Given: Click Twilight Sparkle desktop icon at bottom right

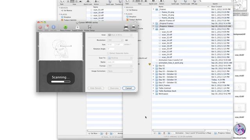Looking at the screenshot, I should [239, 129].
